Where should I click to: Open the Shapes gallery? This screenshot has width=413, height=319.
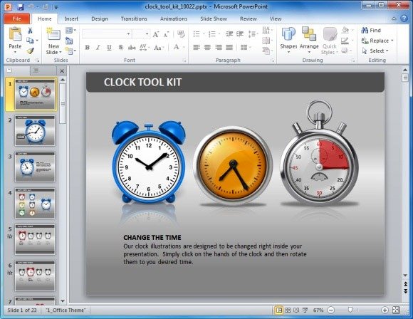click(288, 39)
